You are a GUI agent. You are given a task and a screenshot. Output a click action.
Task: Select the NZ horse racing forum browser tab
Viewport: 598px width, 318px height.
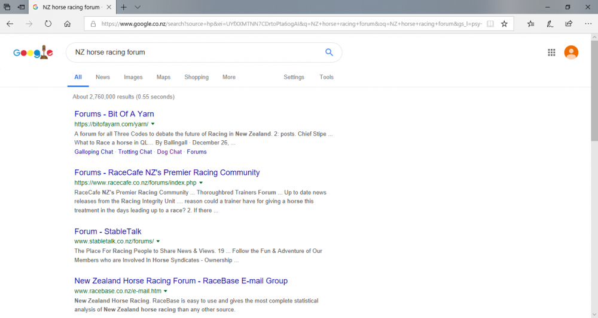[x=71, y=7]
